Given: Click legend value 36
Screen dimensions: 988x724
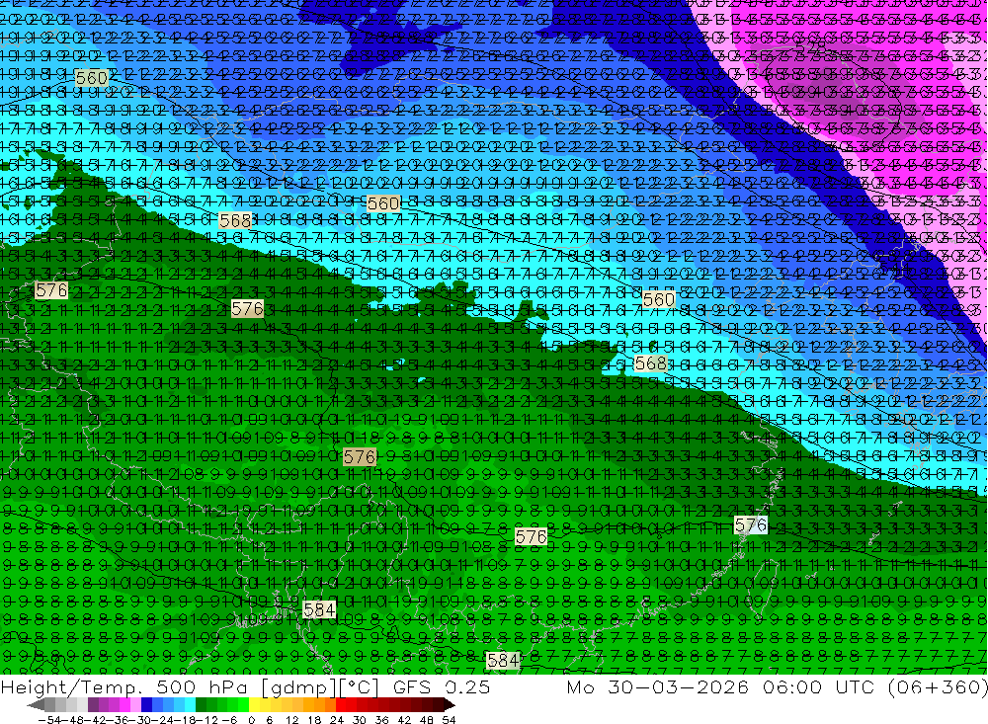Looking at the screenshot, I should tap(381, 720).
